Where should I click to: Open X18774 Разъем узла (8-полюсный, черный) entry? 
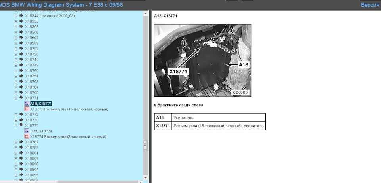[68, 137]
